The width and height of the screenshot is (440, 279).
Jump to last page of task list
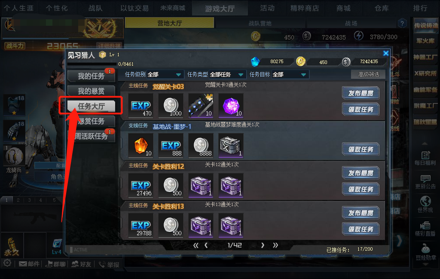pyautogui.click(x=275, y=246)
